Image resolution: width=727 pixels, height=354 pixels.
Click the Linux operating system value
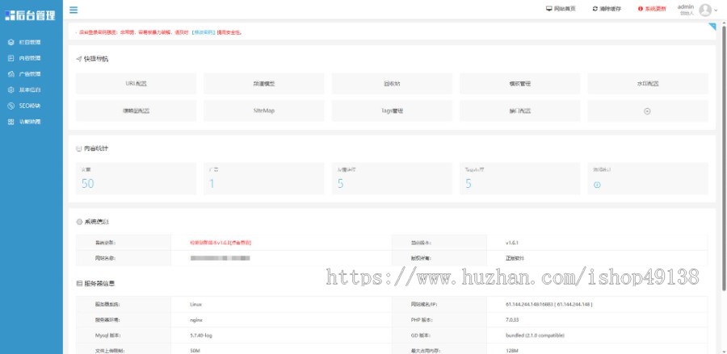[x=195, y=305]
